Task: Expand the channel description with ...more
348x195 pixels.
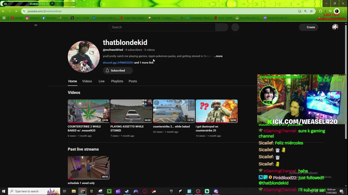Action: tap(218, 56)
